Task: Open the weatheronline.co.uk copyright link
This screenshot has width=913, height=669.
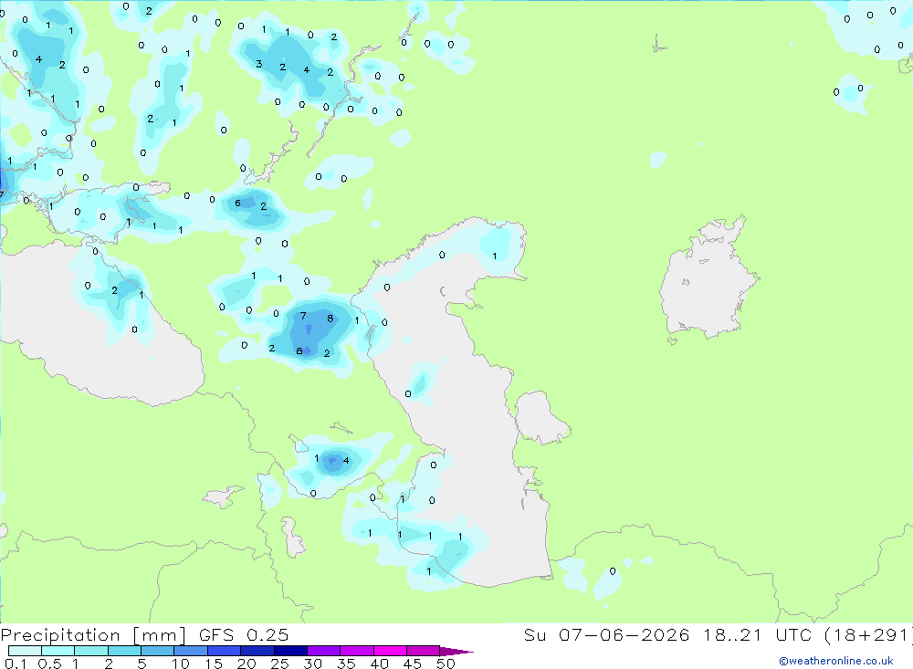Action: [836, 661]
